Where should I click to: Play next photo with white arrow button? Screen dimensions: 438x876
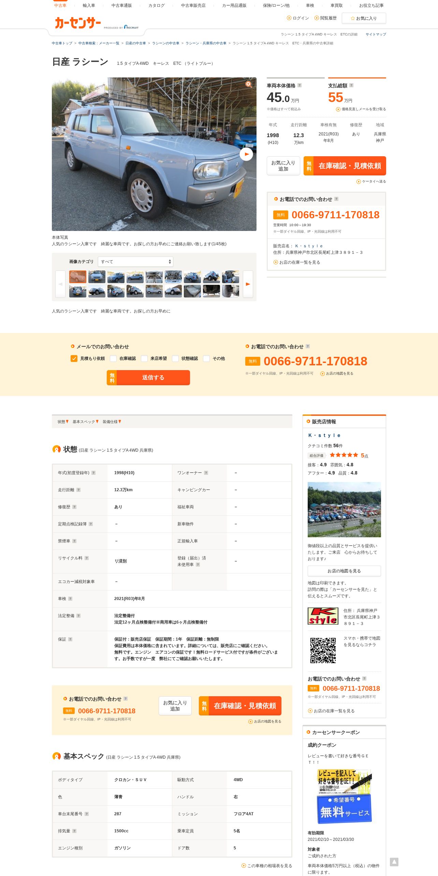(x=246, y=154)
